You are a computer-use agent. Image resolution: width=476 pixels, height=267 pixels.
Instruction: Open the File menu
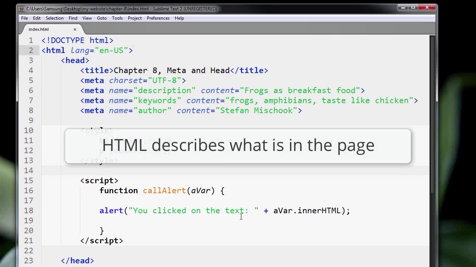(x=25, y=18)
